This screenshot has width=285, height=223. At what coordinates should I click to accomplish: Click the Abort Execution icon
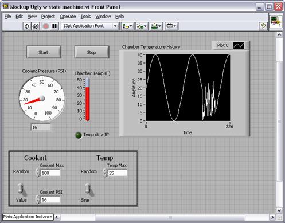pos(45,26)
